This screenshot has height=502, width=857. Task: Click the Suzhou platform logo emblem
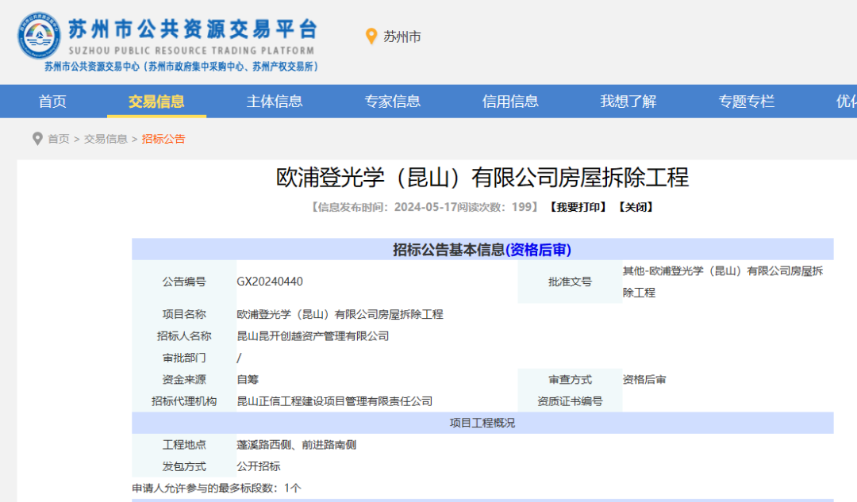(39, 36)
